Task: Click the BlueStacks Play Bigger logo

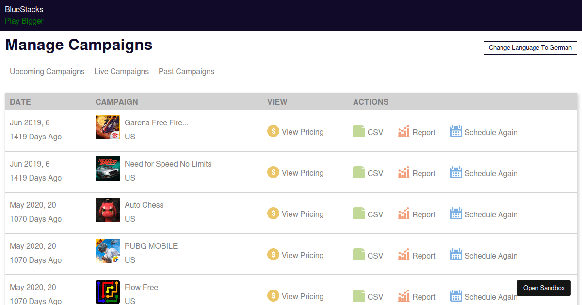Action: [24, 15]
